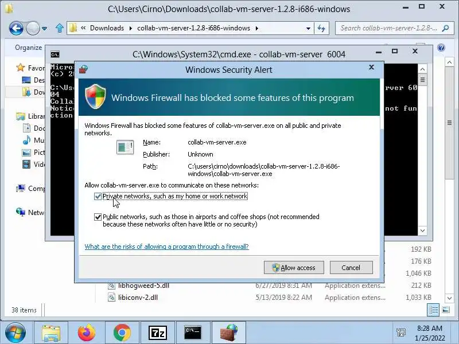Allow access for collab-vm-server.exe
459x344 pixels.
pyautogui.click(x=294, y=267)
